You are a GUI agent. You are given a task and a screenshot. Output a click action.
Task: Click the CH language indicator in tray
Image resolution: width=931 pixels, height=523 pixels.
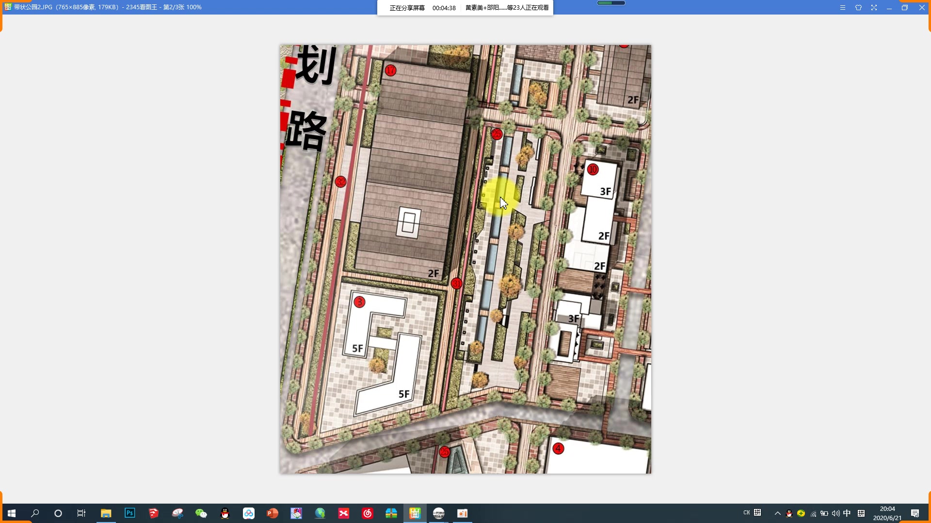[747, 513]
